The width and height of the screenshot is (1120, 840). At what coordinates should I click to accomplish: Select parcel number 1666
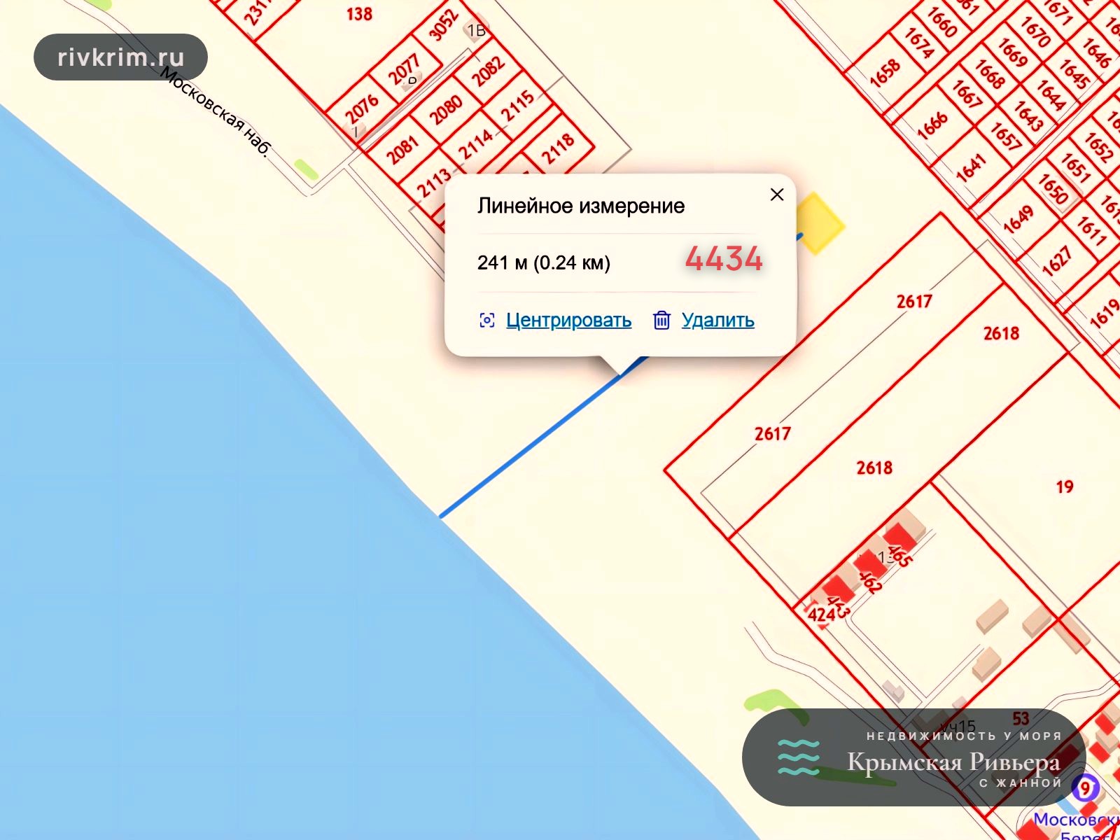(x=932, y=125)
